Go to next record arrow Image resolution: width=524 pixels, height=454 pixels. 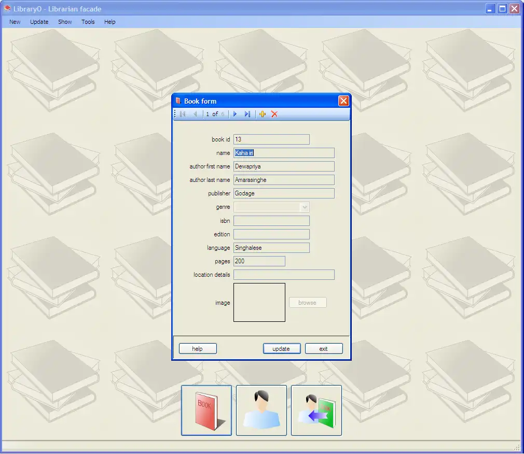tap(235, 114)
